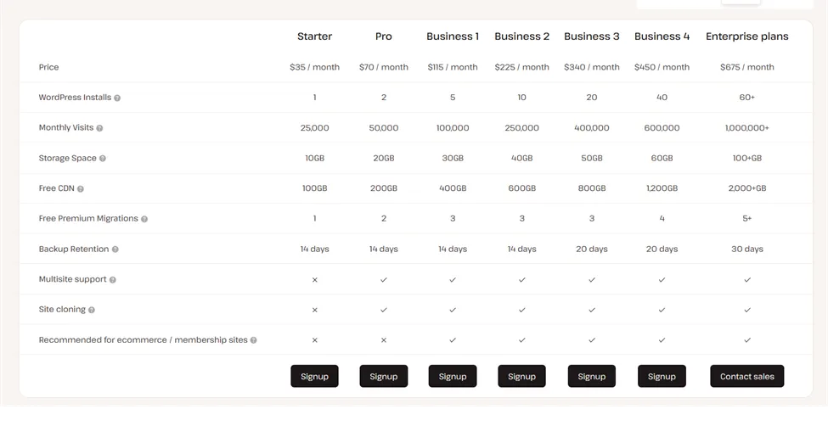The width and height of the screenshot is (828, 437).
Task: Click the 1,000,000+ monthly visits value
Action: click(x=747, y=128)
